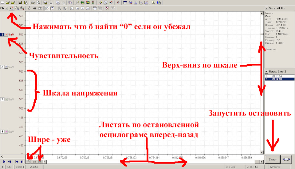Image resolution: width=295 pixels, height=169 pixels.
Task: Toggle channel 3 selector button
Action: coord(2,99)
